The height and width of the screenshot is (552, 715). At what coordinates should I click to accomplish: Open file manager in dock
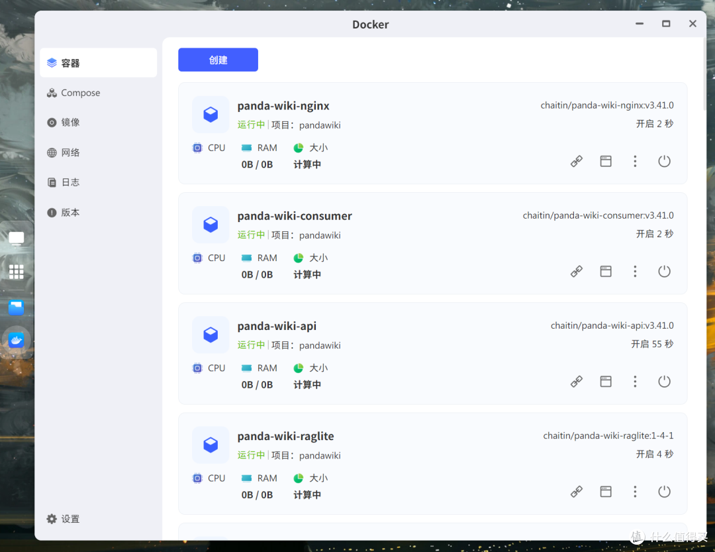(x=17, y=307)
